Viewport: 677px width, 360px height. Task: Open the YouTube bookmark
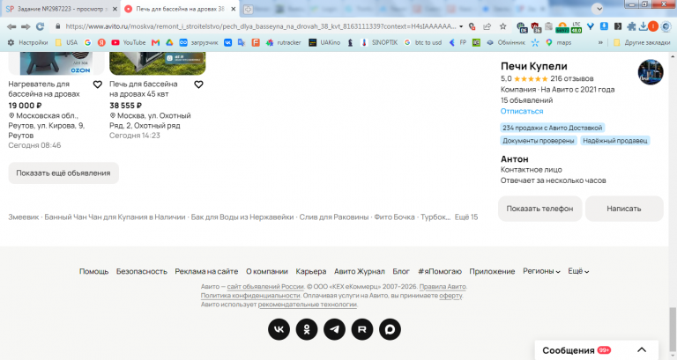click(128, 42)
